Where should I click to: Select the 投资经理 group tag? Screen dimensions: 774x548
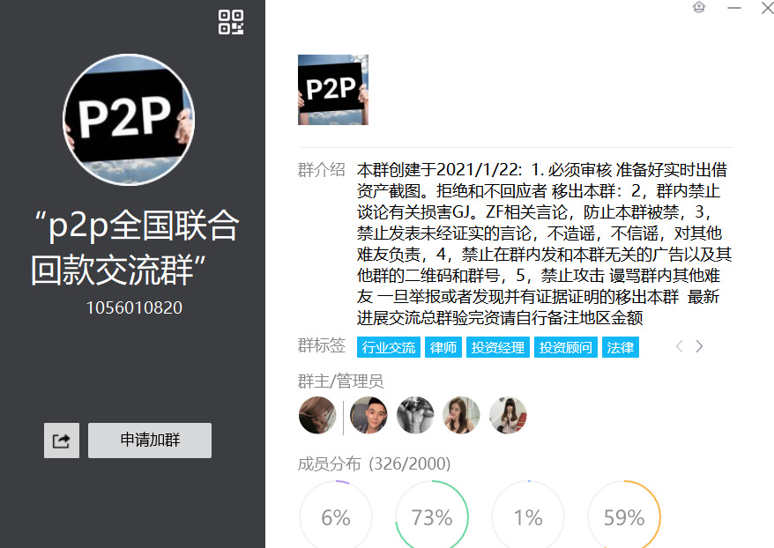click(x=497, y=347)
